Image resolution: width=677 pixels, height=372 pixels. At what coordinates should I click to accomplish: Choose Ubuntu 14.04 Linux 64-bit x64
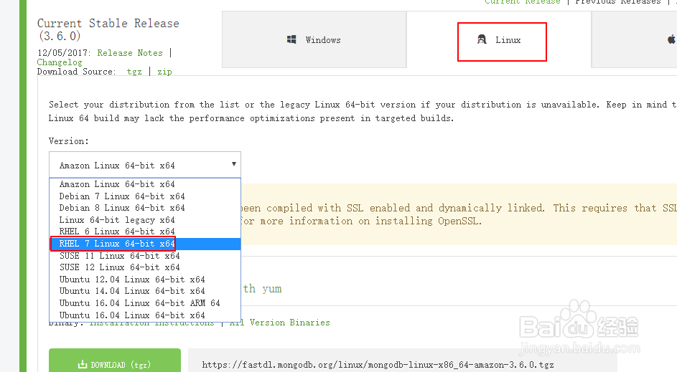click(x=132, y=291)
